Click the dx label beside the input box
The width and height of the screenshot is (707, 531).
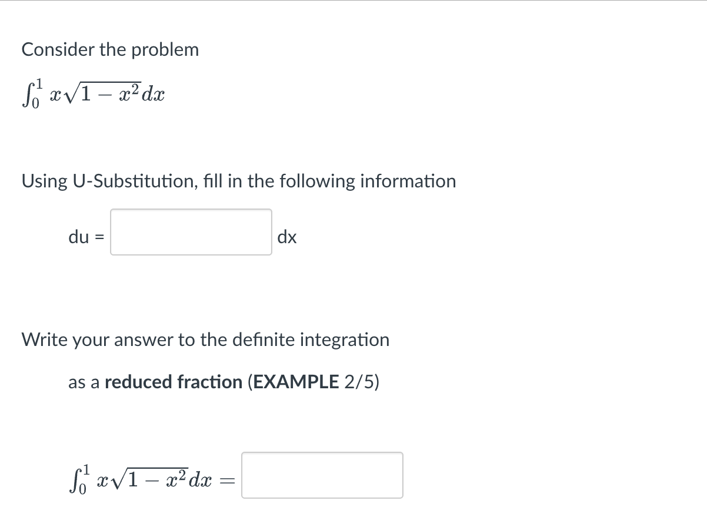tap(288, 237)
